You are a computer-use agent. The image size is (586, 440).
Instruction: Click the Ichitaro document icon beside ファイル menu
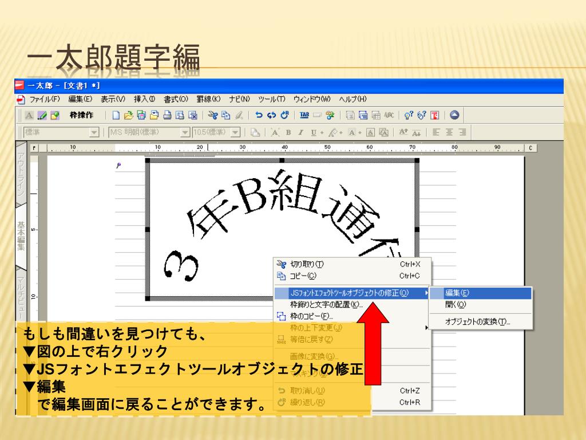pyautogui.click(x=21, y=100)
